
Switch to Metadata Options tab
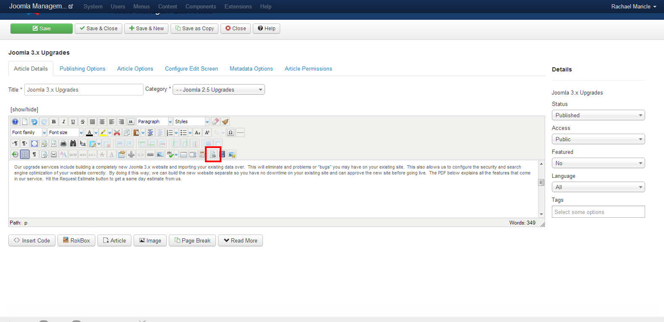[251, 69]
